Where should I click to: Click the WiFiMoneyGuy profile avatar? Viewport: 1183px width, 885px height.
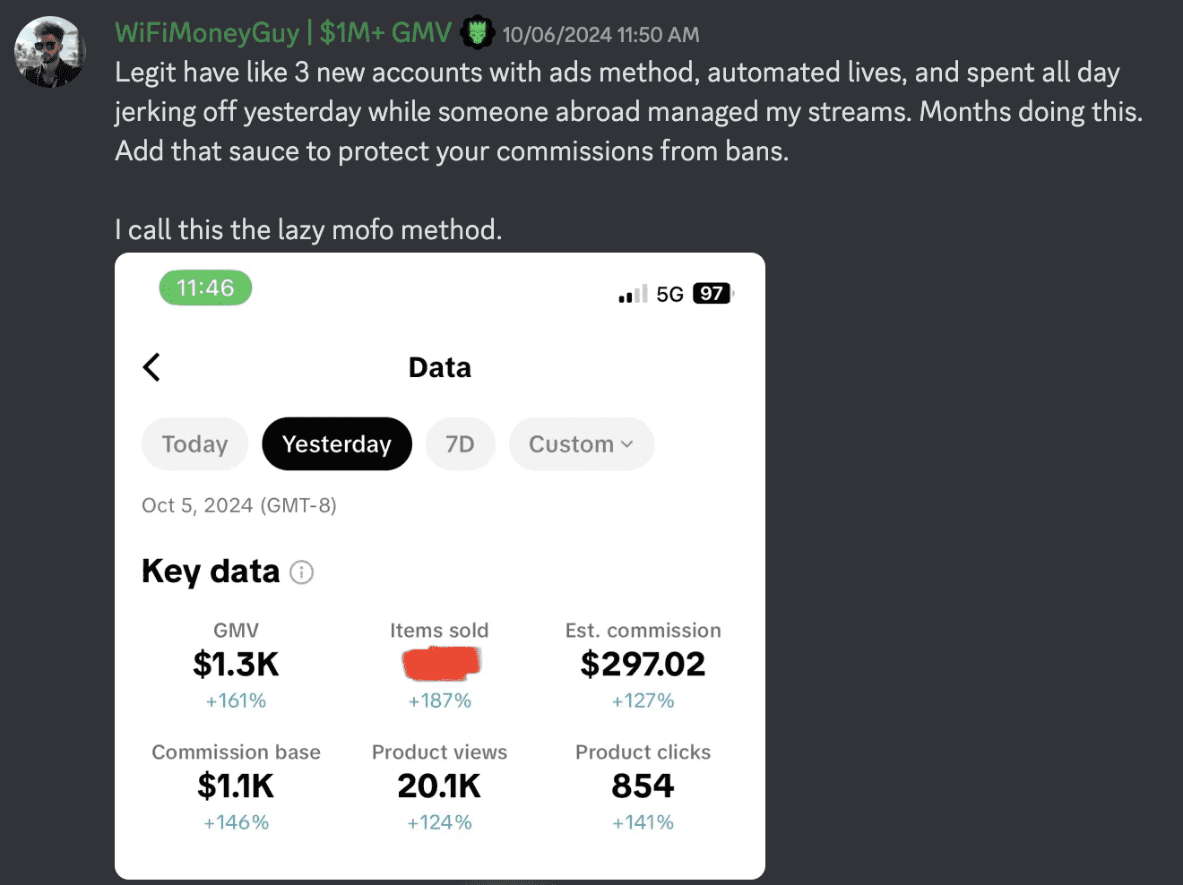[50, 52]
